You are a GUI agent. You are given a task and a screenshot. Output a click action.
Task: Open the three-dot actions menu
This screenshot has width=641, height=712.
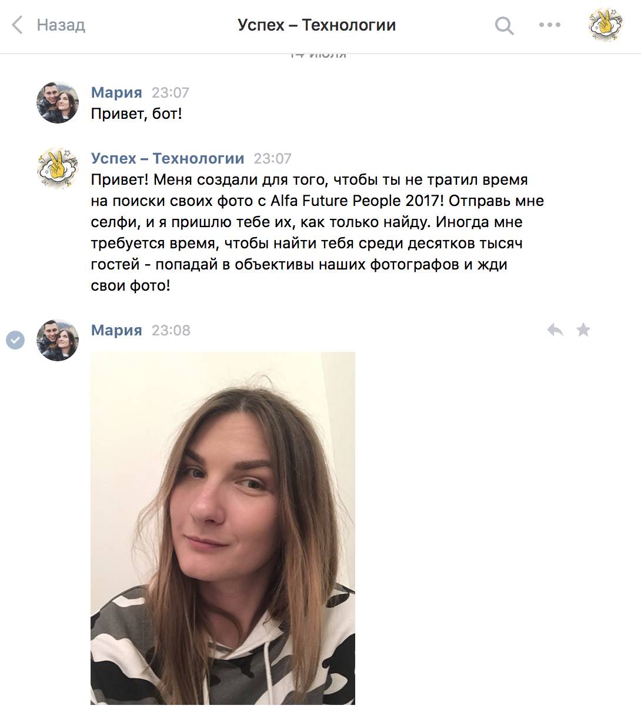coord(550,25)
